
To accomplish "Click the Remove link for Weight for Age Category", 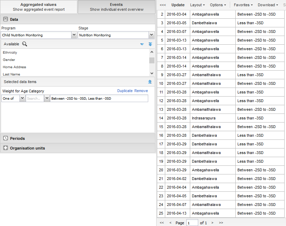I will pos(141,91).
